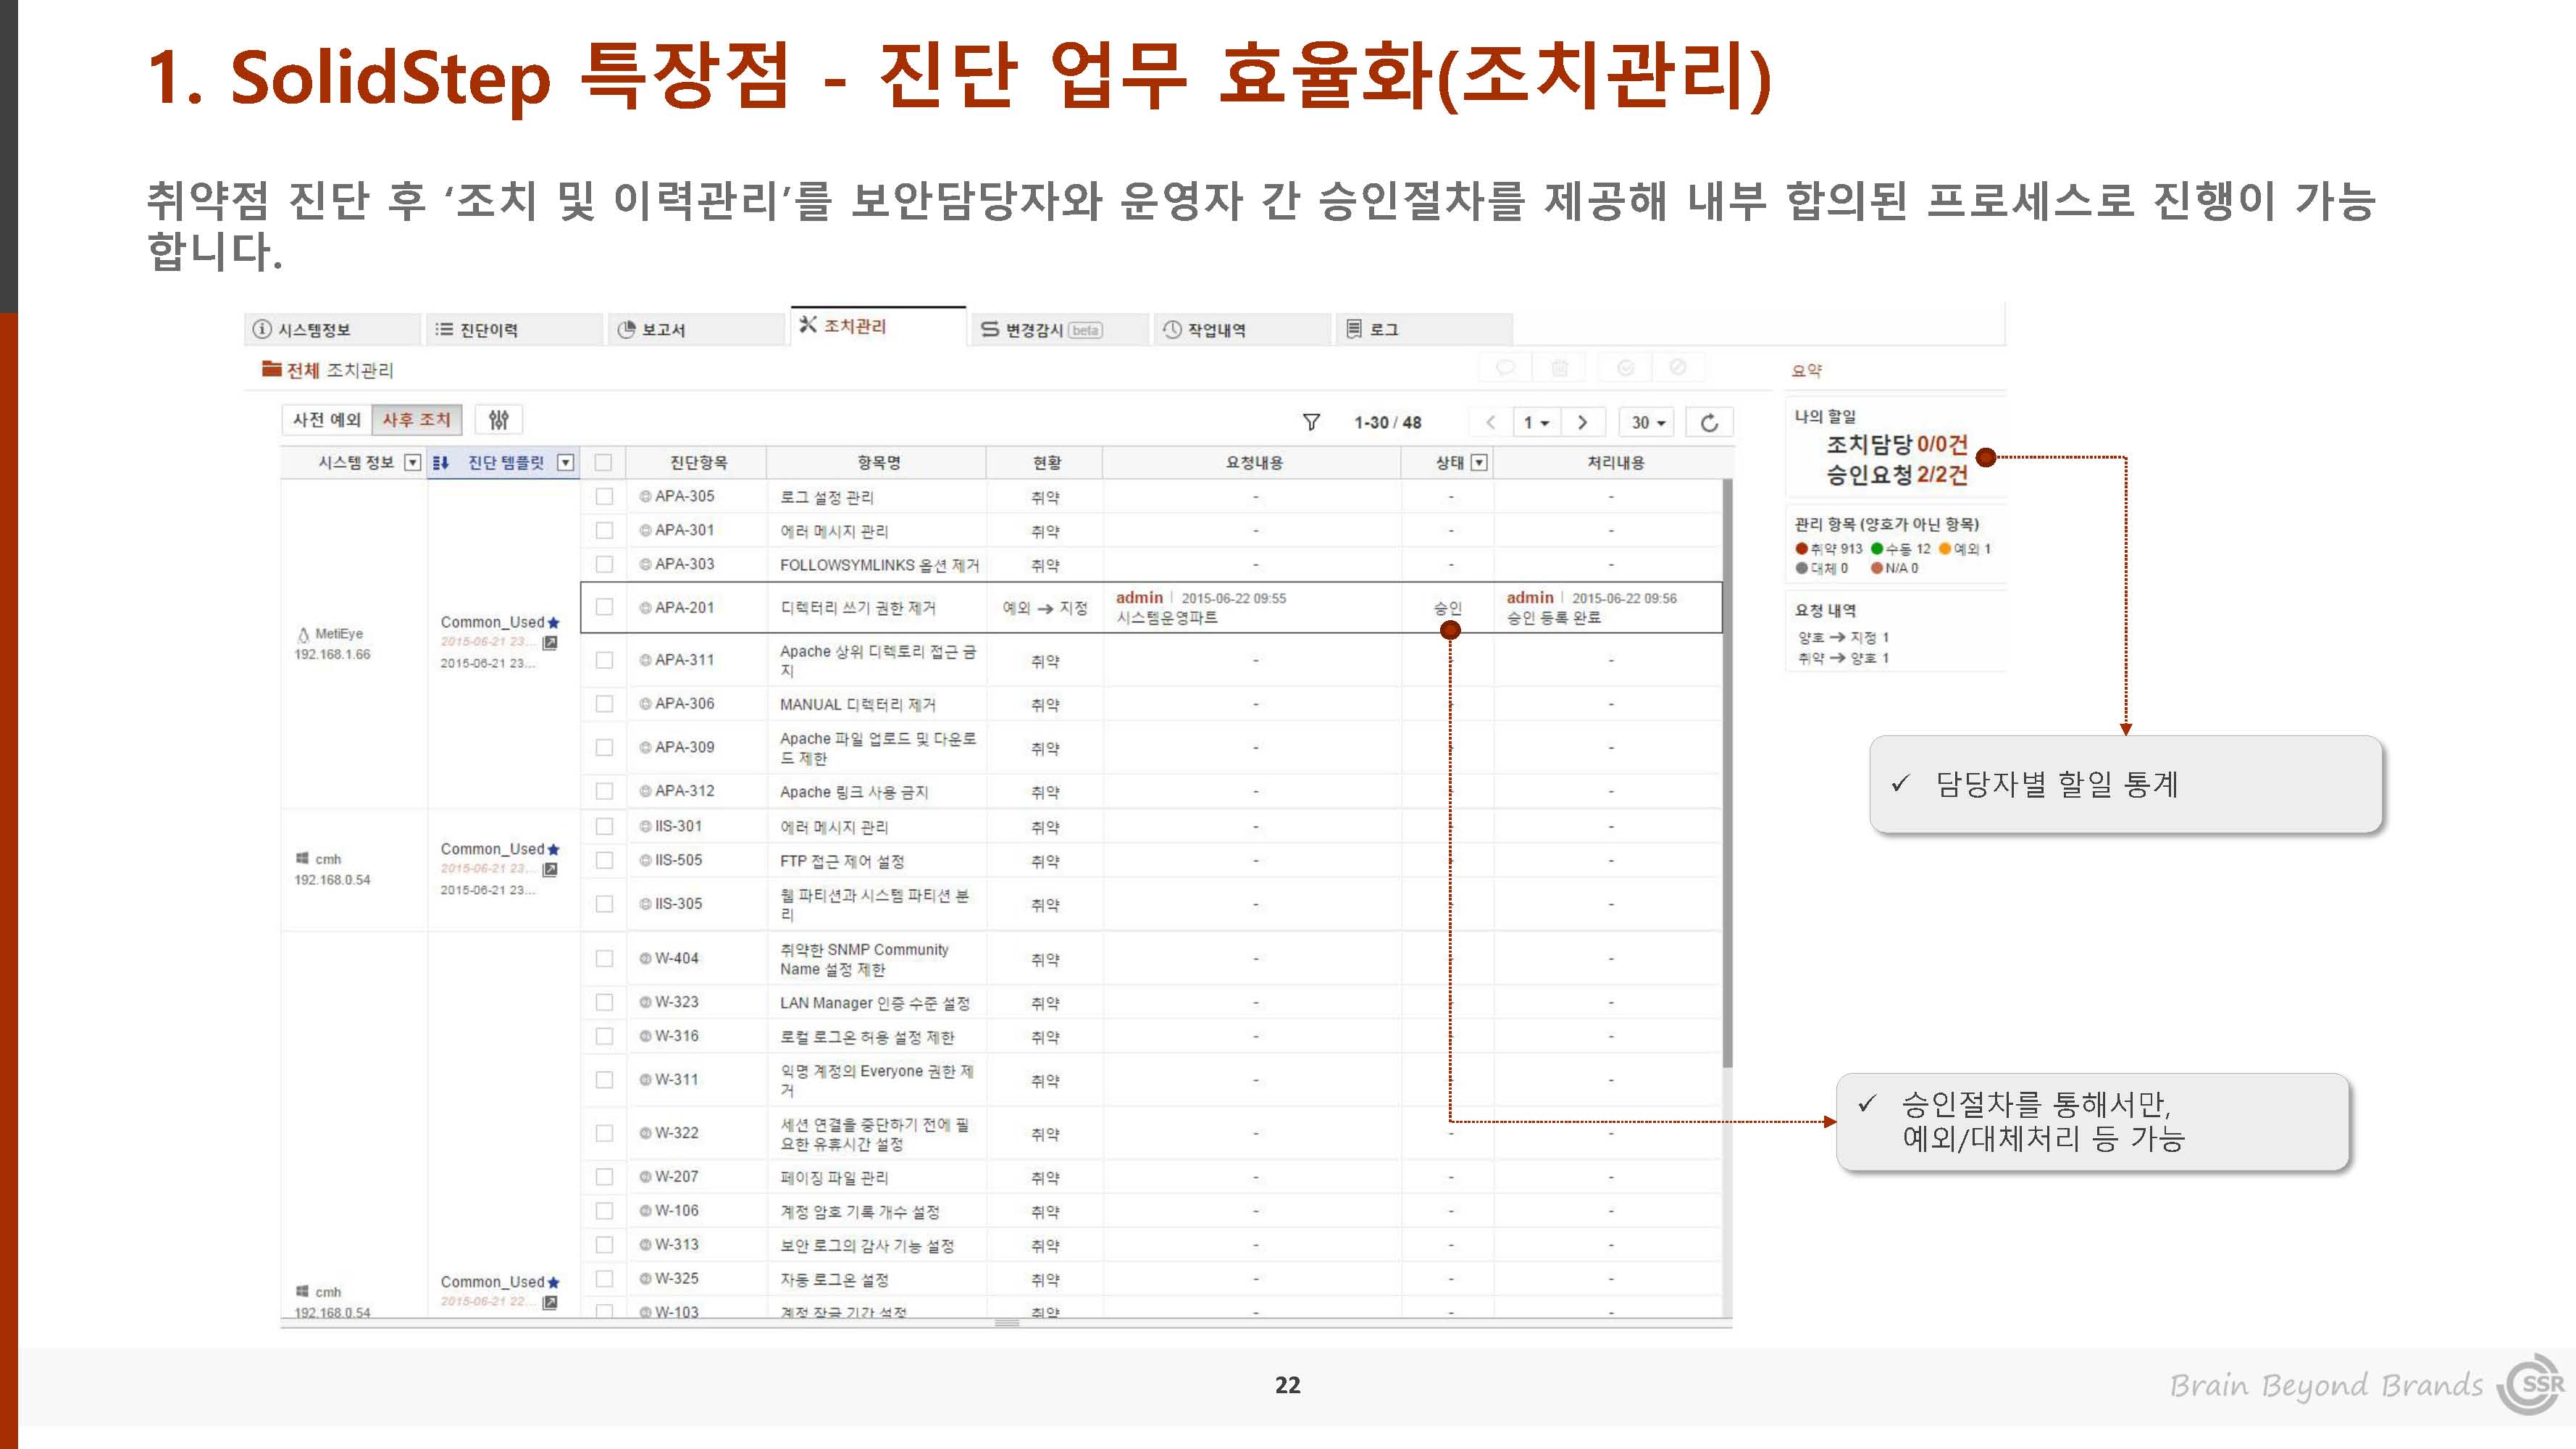Click the item icon beside W-316
Viewport: 2576px width, 1449px height.
point(645,1036)
